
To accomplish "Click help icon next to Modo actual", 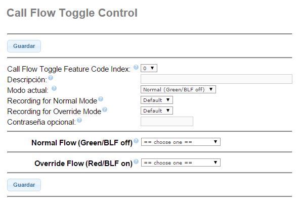I will [54, 88].
